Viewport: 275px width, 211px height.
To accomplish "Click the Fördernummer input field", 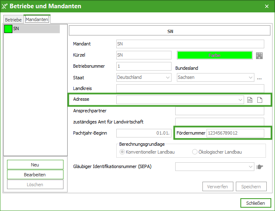I will 235,133.
